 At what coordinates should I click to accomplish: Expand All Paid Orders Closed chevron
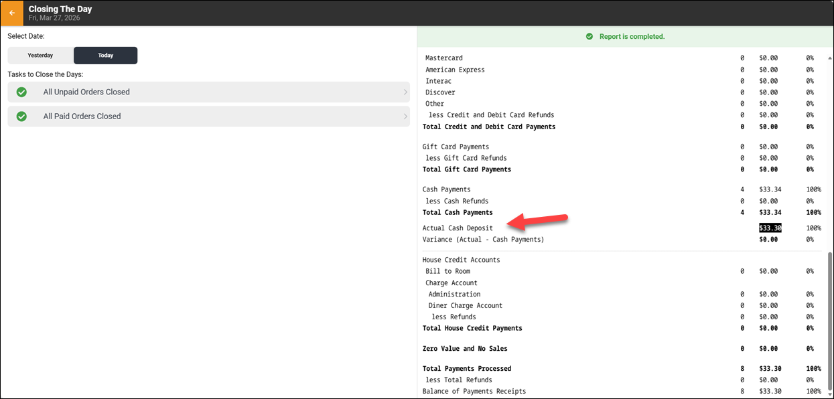coord(405,116)
